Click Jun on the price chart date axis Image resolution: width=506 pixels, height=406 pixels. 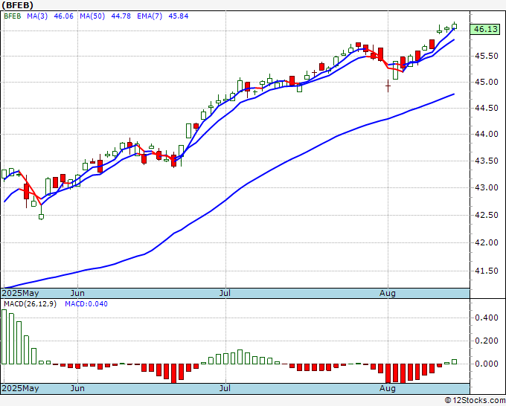(x=77, y=293)
